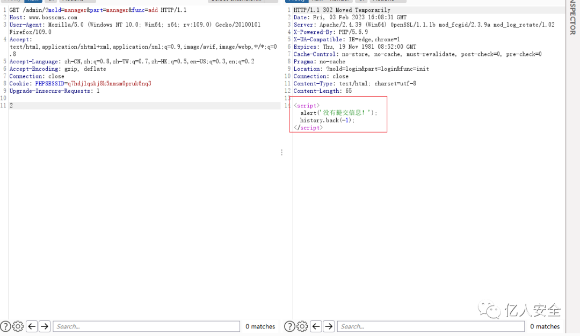The width and height of the screenshot is (580, 336).
Task: Select the Date response header
Action: pyautogui.click(x=350, y=17)
